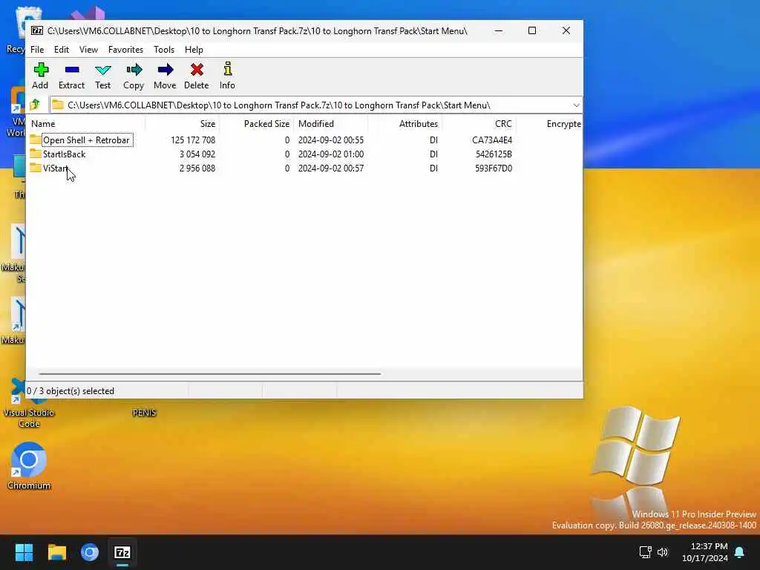
Task: Sort by the CRC column header
Action: tap(479, 124)
